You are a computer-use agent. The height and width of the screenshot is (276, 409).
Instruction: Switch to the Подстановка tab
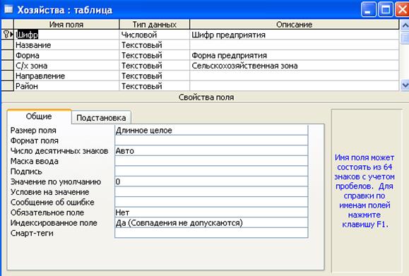point(101,118)
